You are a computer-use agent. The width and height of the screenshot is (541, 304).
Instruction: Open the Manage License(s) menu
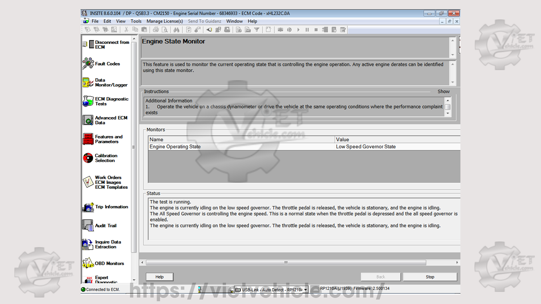165,21
